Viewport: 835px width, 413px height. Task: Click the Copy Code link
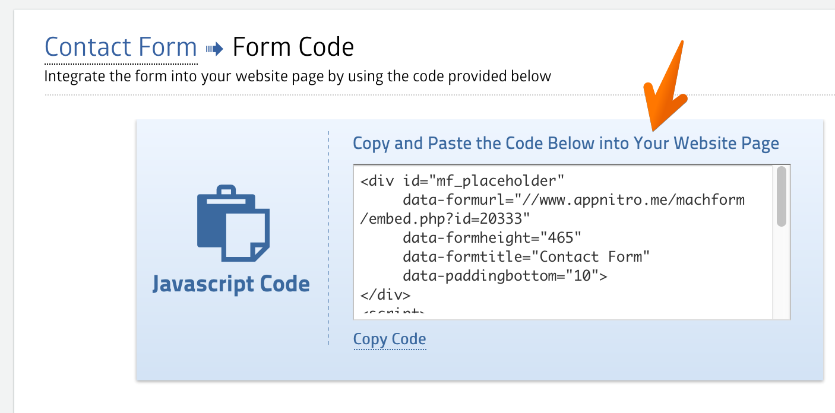pyautogui.click(x=390, y=339)
